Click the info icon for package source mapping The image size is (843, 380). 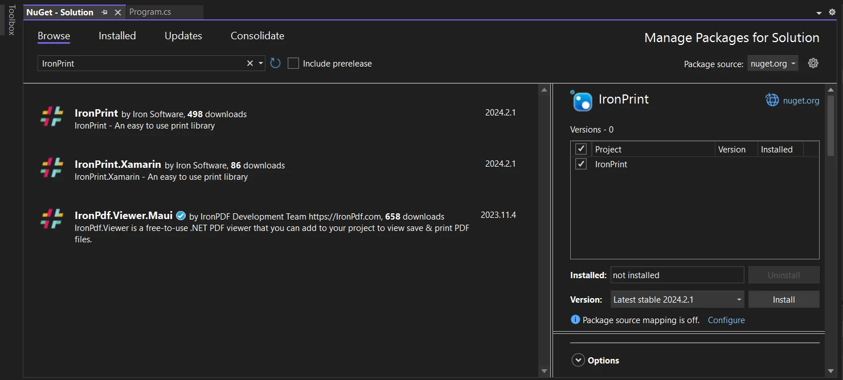[x=575, y=320]
